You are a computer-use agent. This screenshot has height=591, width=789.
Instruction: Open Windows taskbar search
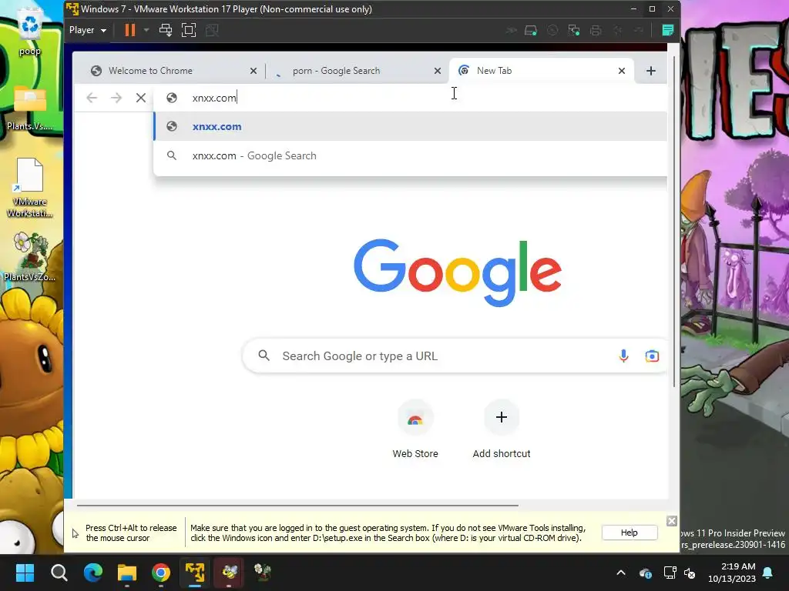[x=59, y=573]
